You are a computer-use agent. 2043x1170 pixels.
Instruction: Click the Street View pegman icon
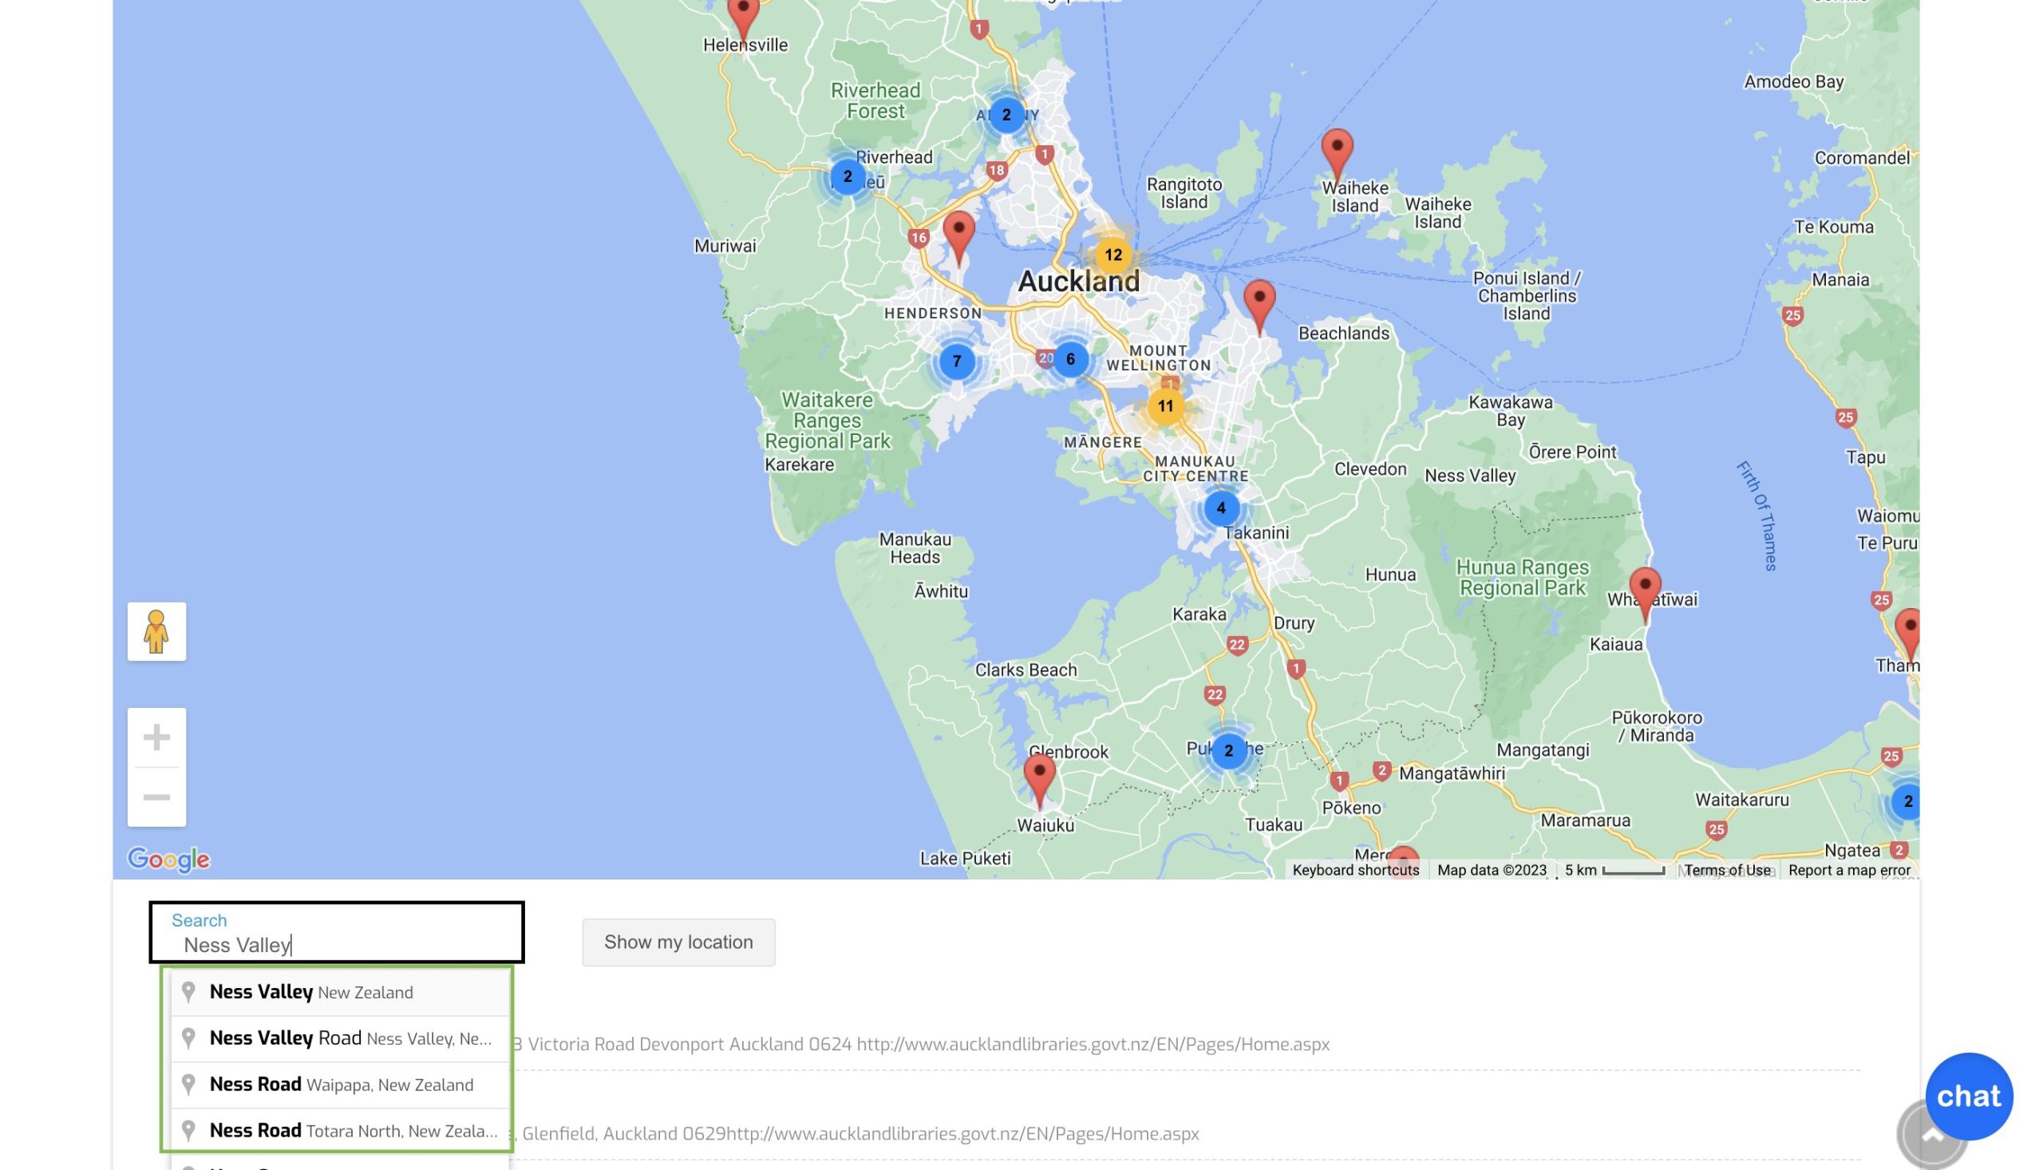pyautogui.click(x=156, y=631)
